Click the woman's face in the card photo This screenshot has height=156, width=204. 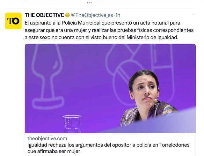click(144, 89)
